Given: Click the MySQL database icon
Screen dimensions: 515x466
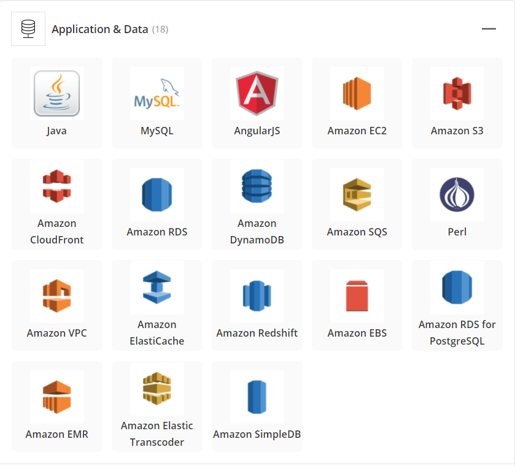Looking at the screenshot, I should [x=157, y=93].
